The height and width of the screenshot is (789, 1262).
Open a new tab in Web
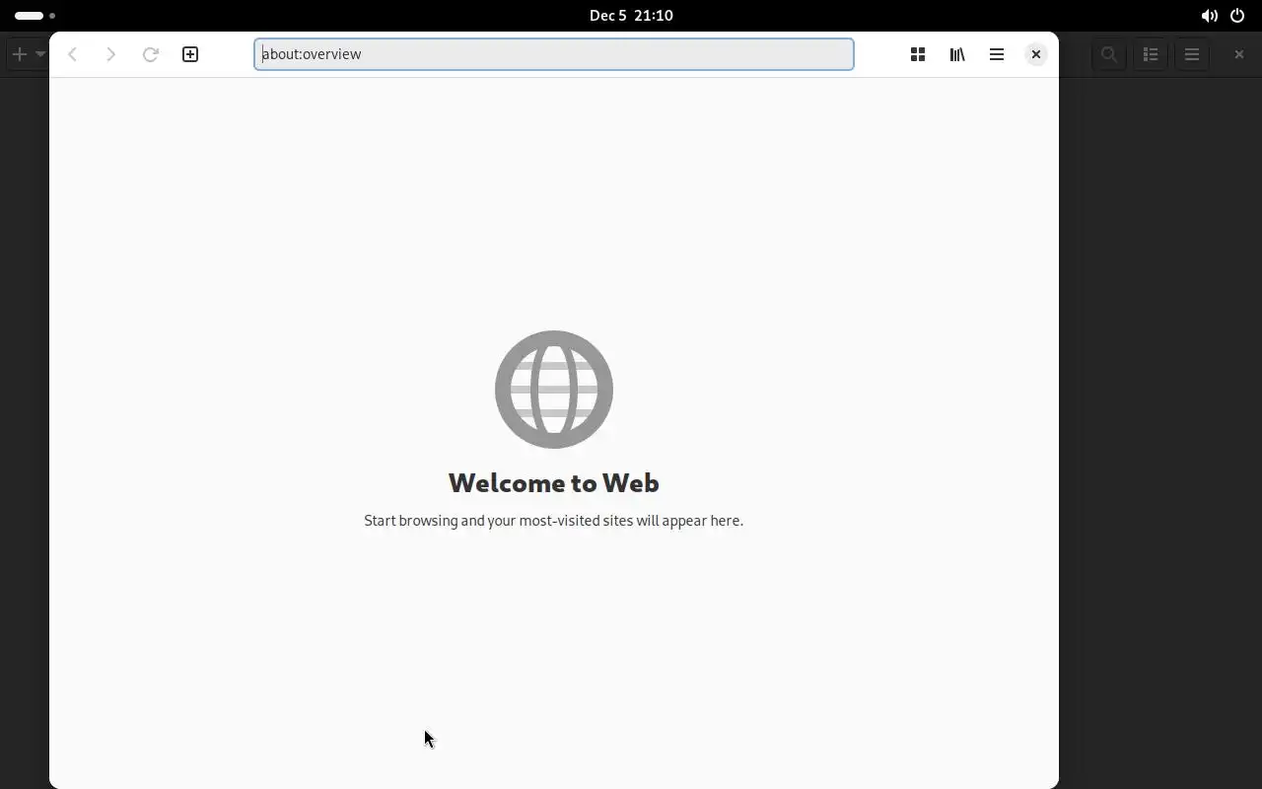(x=190, y=54)
